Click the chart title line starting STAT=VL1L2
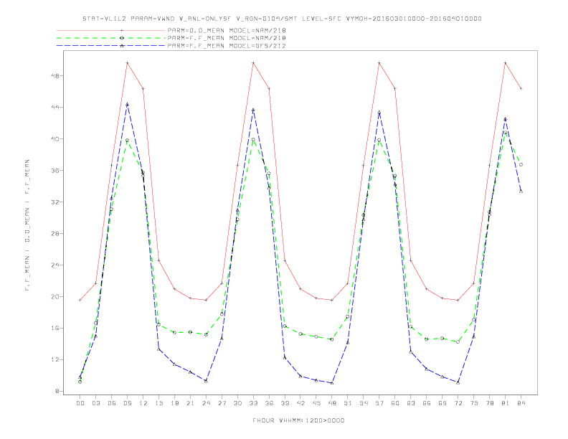 point(282,19)
